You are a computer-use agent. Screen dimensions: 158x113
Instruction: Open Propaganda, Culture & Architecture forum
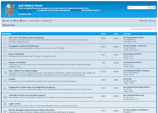tap(24, 46)
